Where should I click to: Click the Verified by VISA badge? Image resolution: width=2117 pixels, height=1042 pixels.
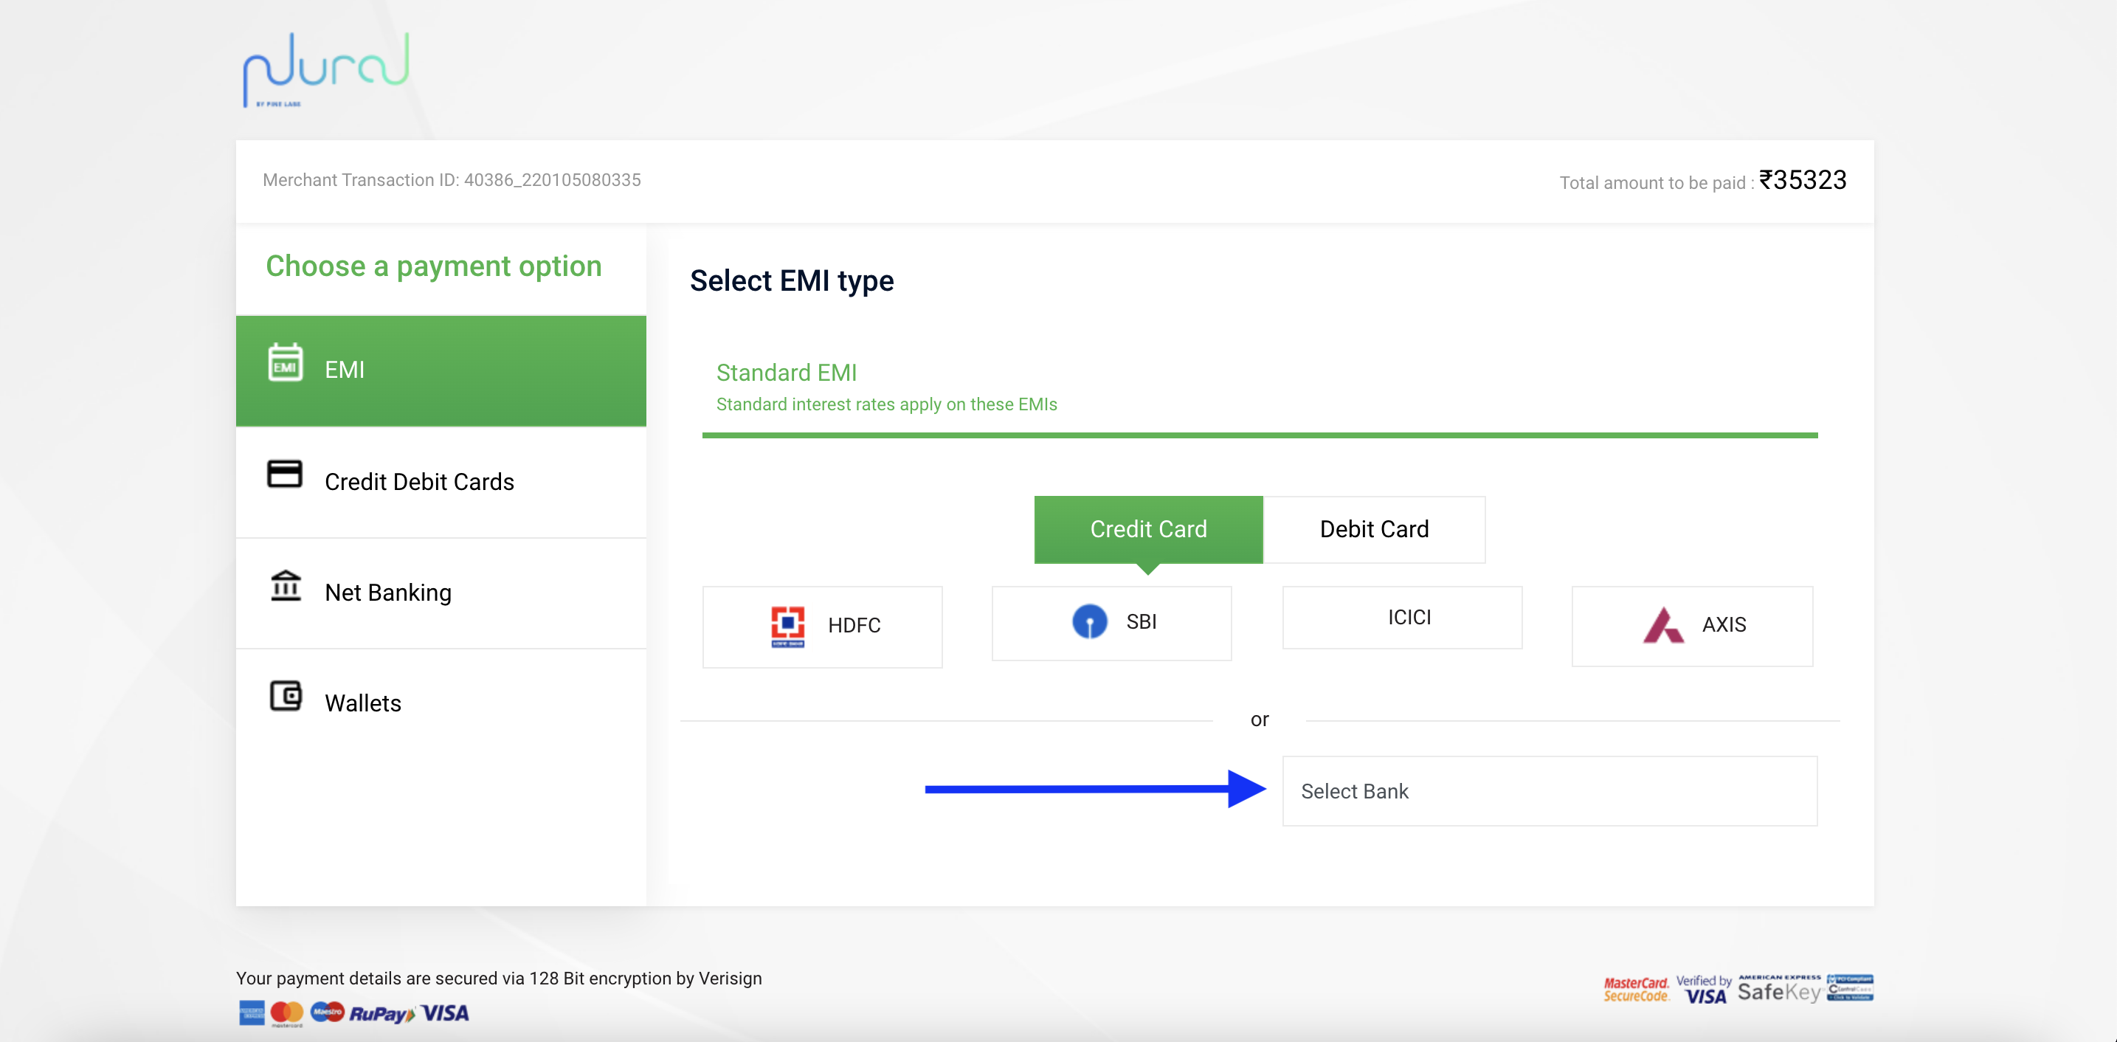click(1704, 990)
